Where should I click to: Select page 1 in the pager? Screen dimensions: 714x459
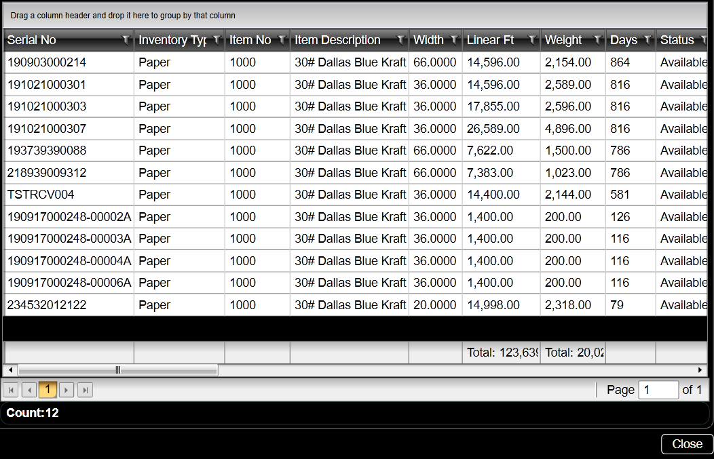(x=48, y=390)
